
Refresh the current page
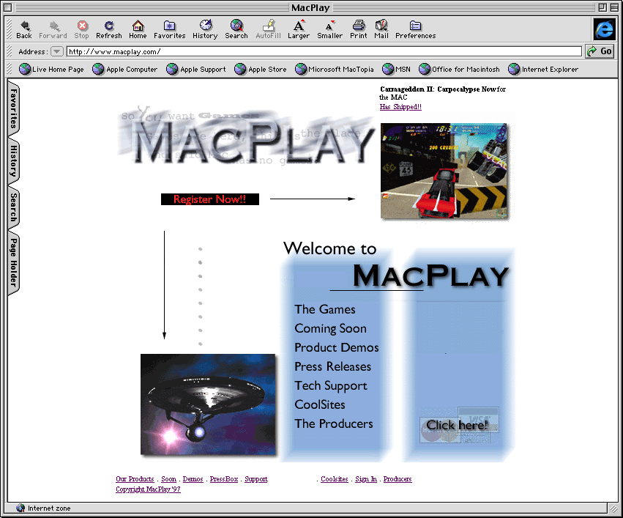(x=109, y=30)
